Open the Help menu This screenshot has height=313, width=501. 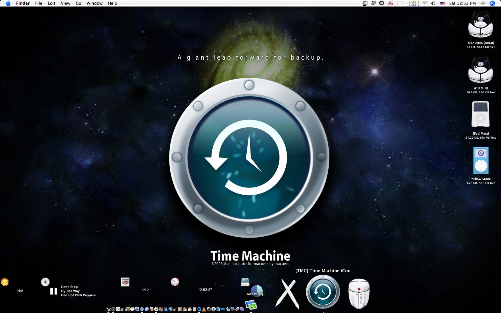pyautogui.click(x=112, y=3)
